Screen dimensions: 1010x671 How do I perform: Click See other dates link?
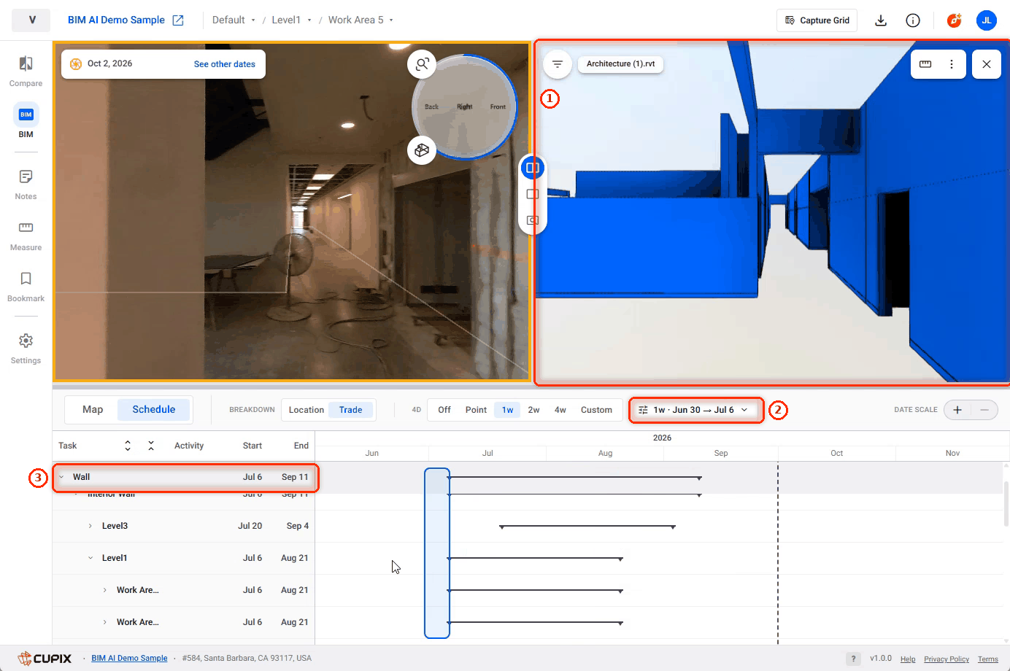tap(225, 64)
